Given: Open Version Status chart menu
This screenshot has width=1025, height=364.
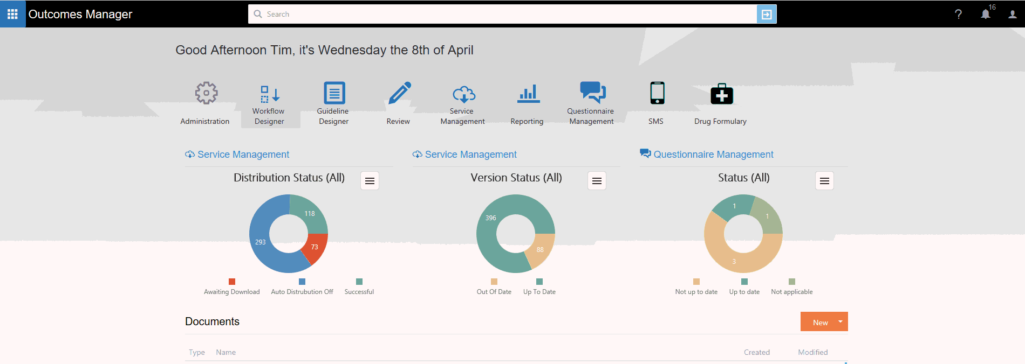Looking at the screenshot, I should click(x=597, y=181).
